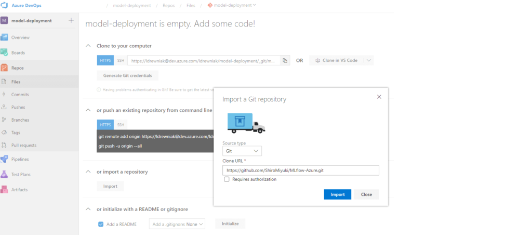Go to Commits in the Repos menu
This screenshot has width=532, height=235.
[x=20, y=95]
